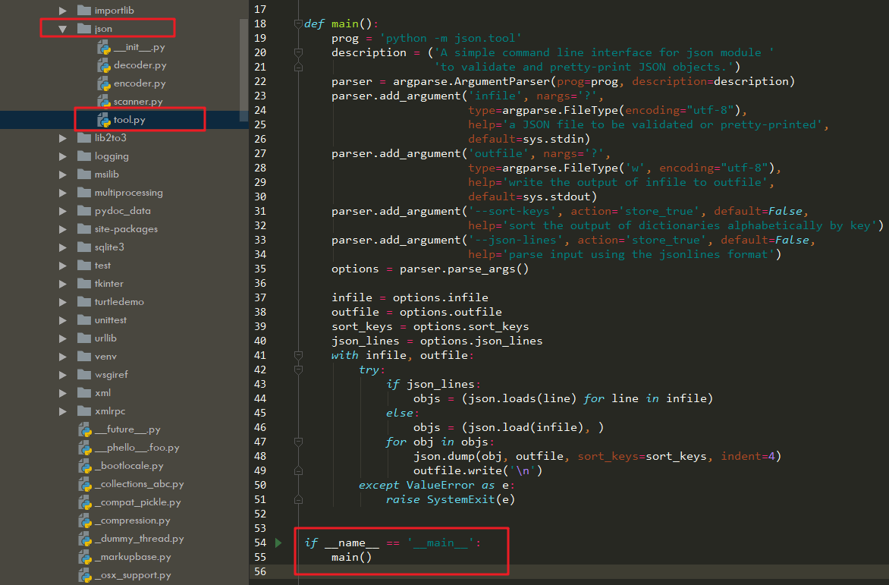Click the decoder.py Python file icon

click(104, 65)
